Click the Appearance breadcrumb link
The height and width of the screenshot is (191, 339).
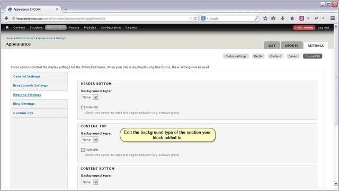[45, 38]
